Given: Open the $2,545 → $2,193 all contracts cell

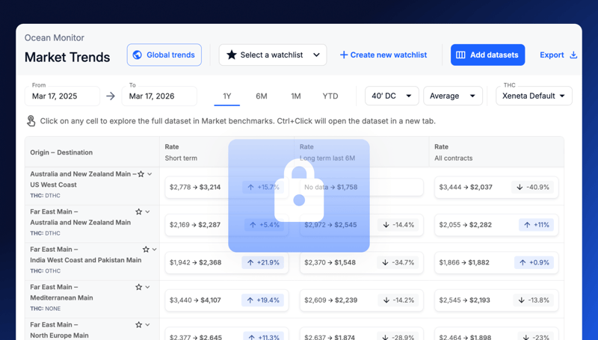Looking at the screenshot, I should pos(496,300).
